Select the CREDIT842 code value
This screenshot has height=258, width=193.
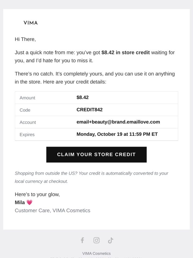(90, 110)
